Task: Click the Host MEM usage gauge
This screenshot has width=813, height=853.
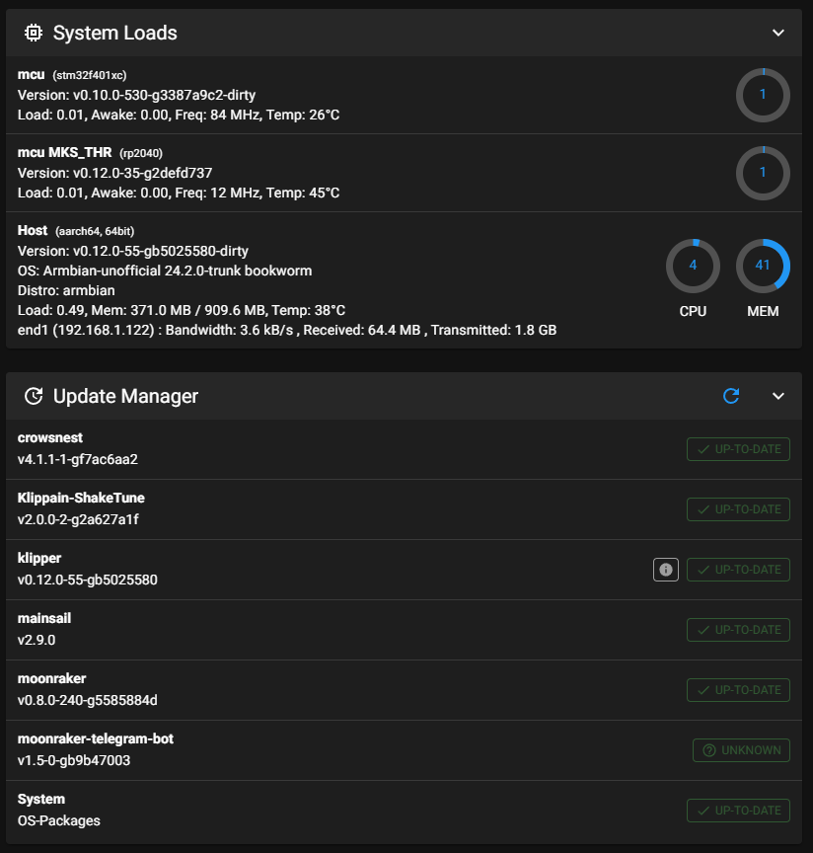Action: [763, 266]
